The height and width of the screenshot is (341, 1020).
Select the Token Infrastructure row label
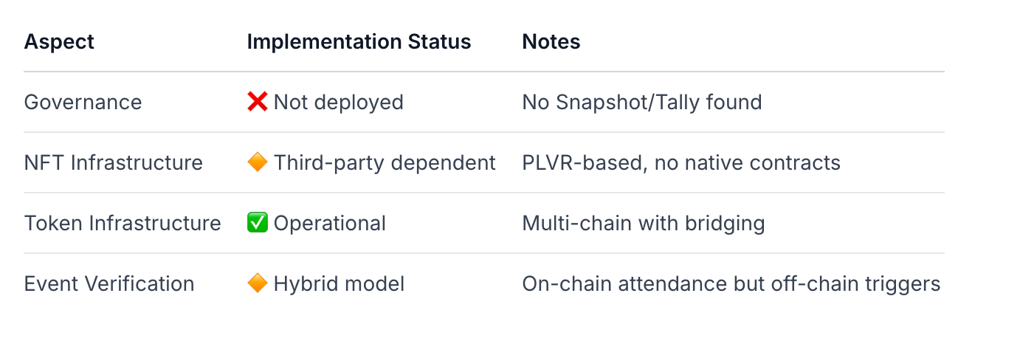(x=123, y=223)
